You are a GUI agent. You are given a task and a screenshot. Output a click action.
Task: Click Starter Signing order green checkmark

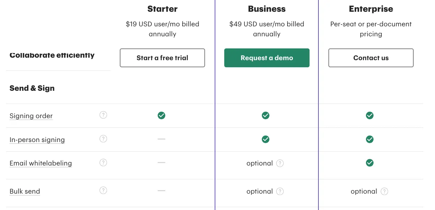click(x=161, y=115)
